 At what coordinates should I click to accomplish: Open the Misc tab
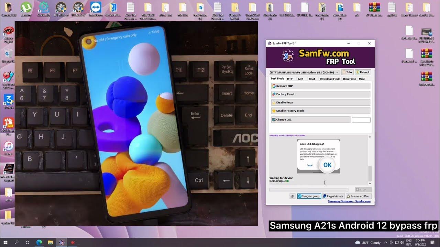click(362, 79)
